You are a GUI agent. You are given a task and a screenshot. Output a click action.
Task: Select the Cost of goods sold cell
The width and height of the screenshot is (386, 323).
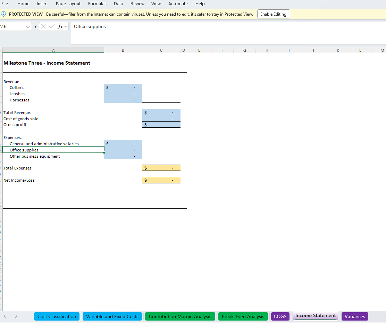pos(53,119)
